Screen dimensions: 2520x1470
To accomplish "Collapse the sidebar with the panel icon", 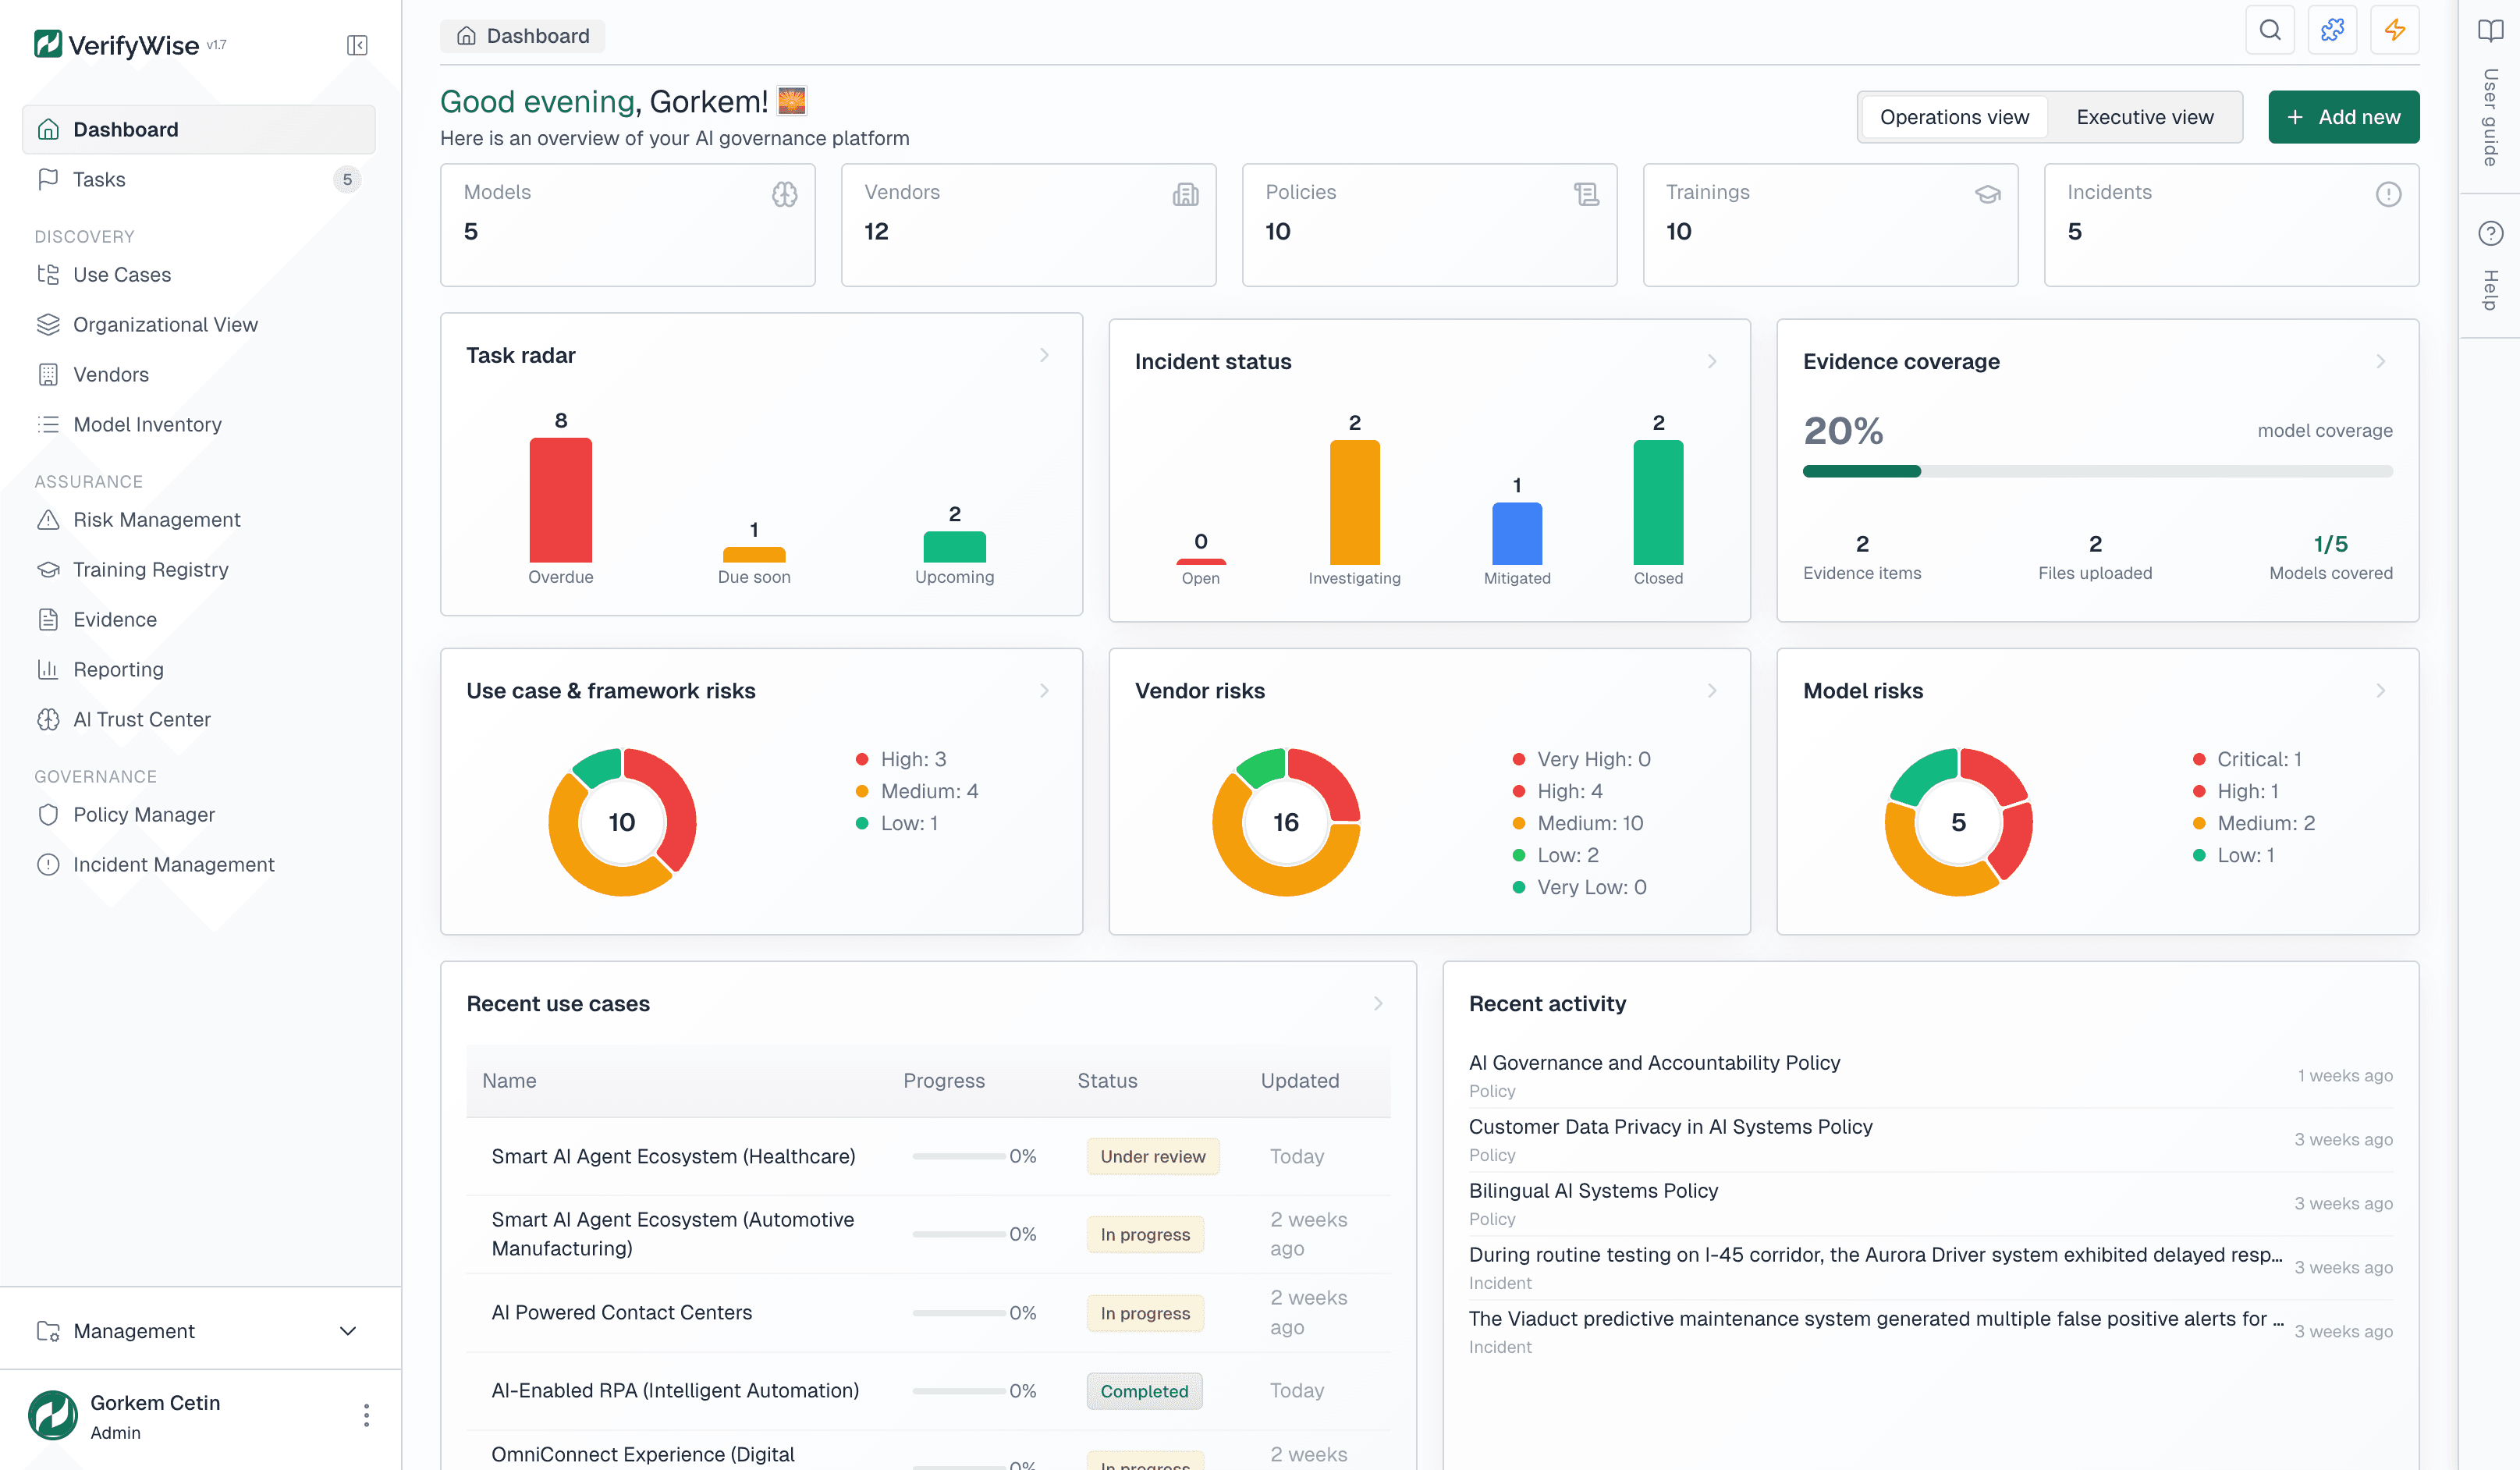I will click(x=357, y=45).
